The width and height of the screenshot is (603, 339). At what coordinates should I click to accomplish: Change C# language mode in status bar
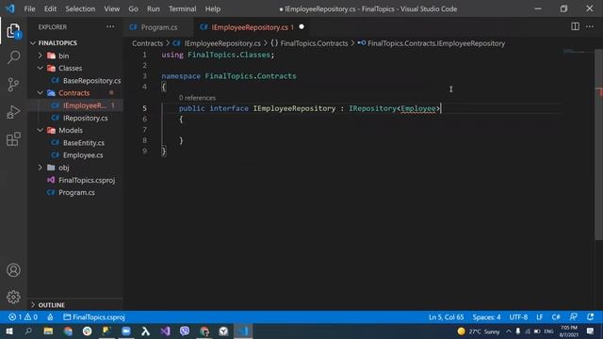[x=556, y=317]
